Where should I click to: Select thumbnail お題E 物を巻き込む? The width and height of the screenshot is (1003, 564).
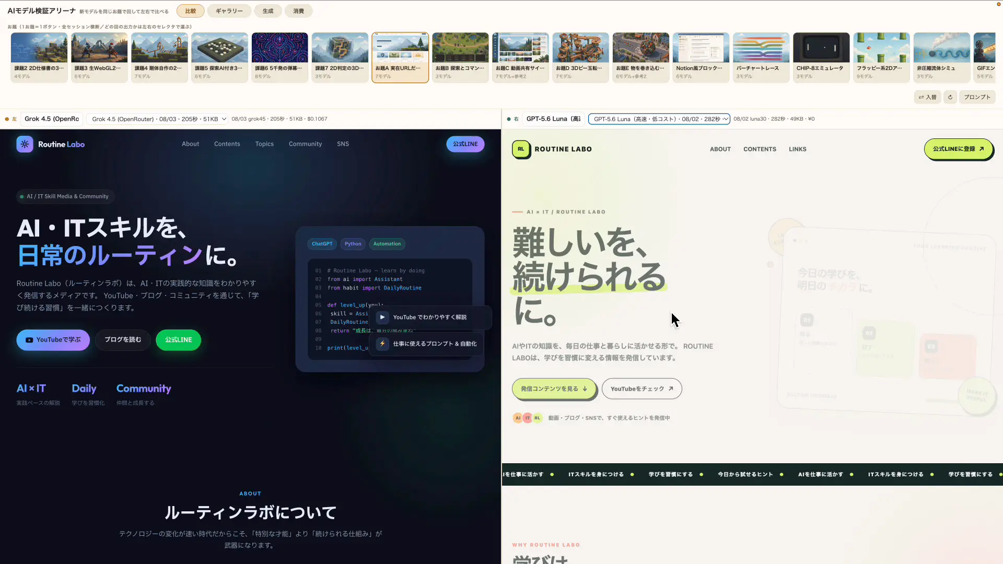641,57
